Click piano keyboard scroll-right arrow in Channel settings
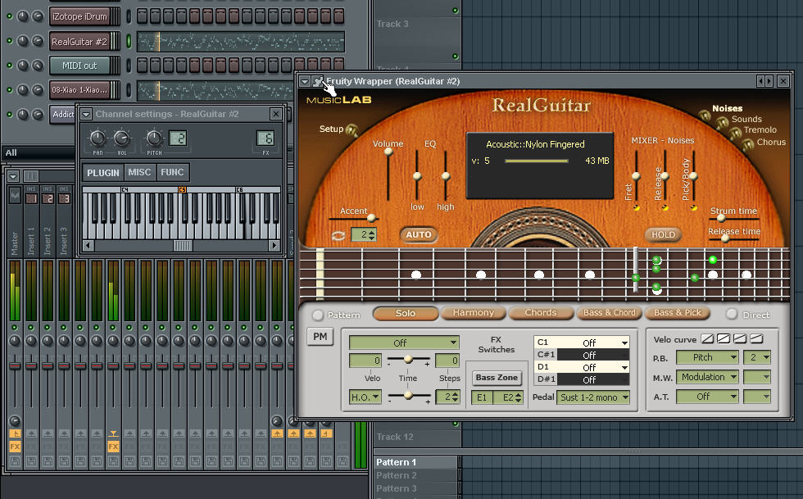The image size is (803, 499). (274, 245)
